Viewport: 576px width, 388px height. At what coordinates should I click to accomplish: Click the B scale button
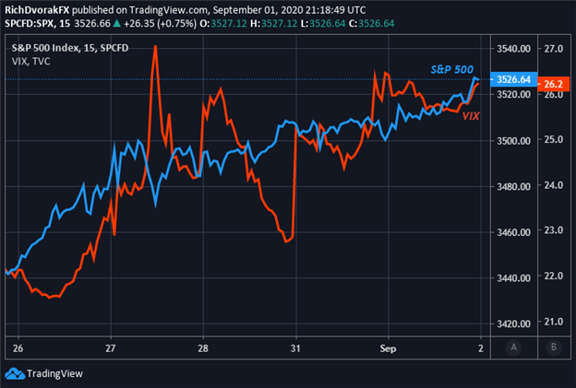554,347
